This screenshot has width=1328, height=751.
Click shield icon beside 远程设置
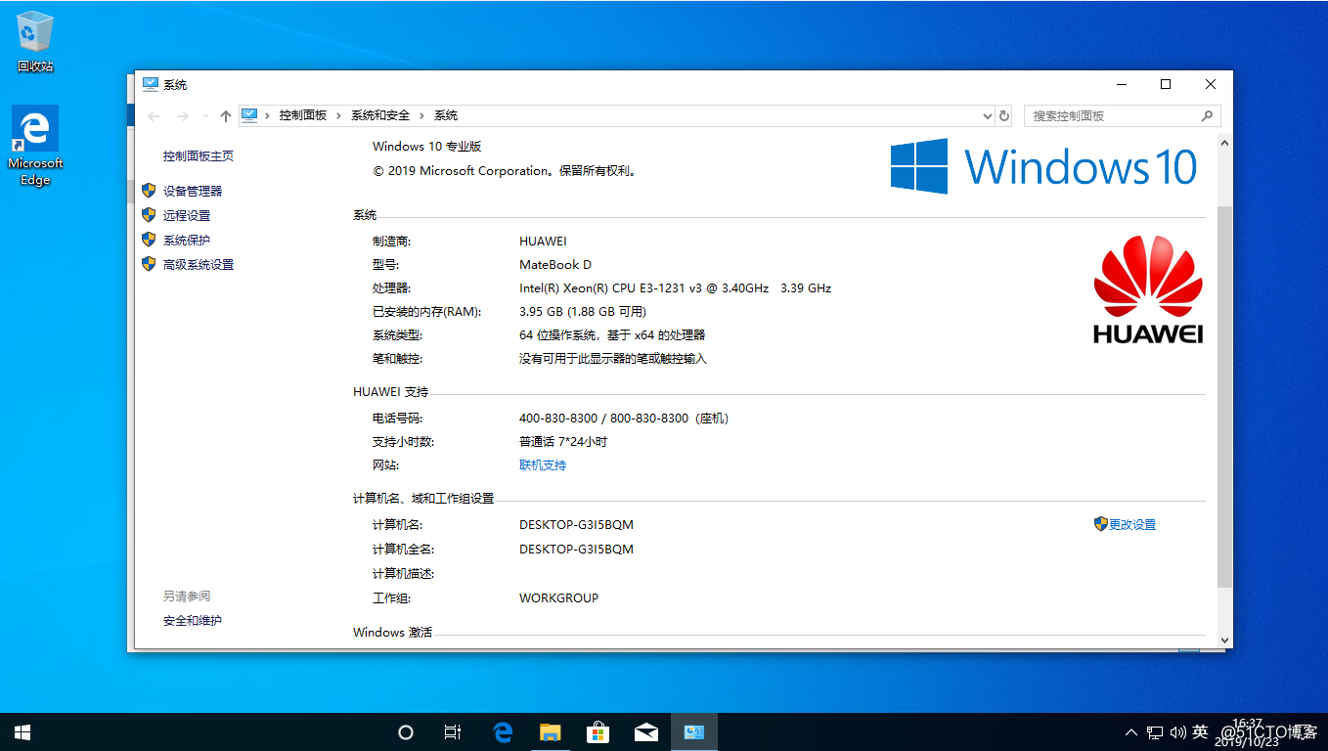point(149,215)
